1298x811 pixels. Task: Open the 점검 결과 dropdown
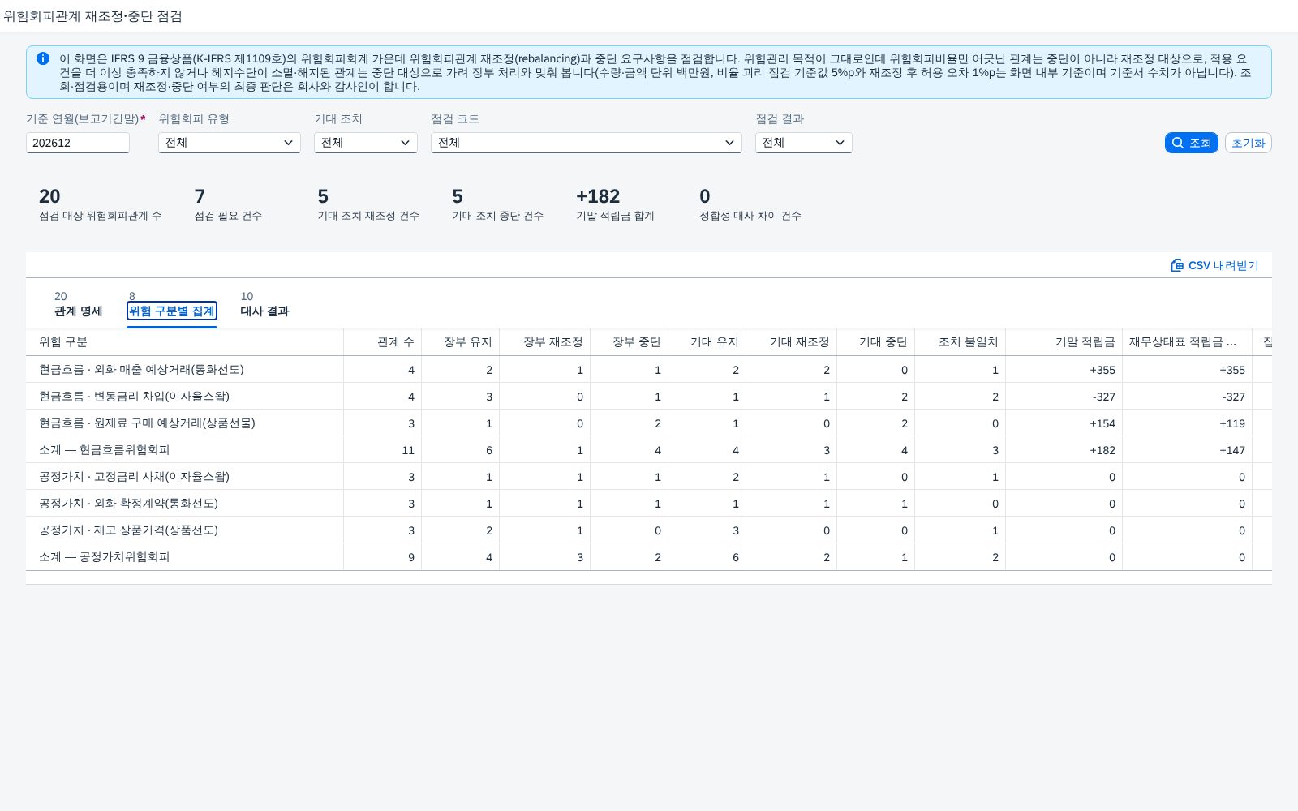coord(804,143)
